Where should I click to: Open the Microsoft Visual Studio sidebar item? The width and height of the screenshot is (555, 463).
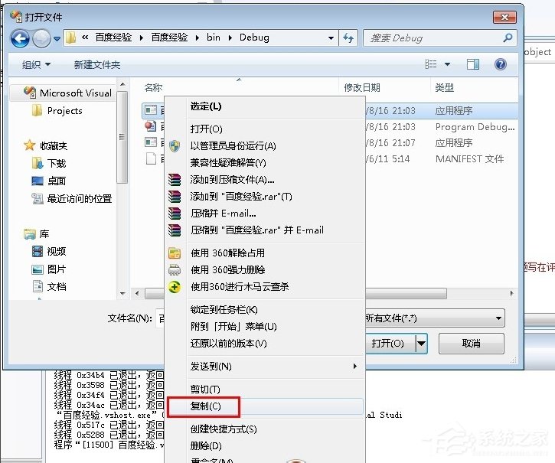point(75,93)
